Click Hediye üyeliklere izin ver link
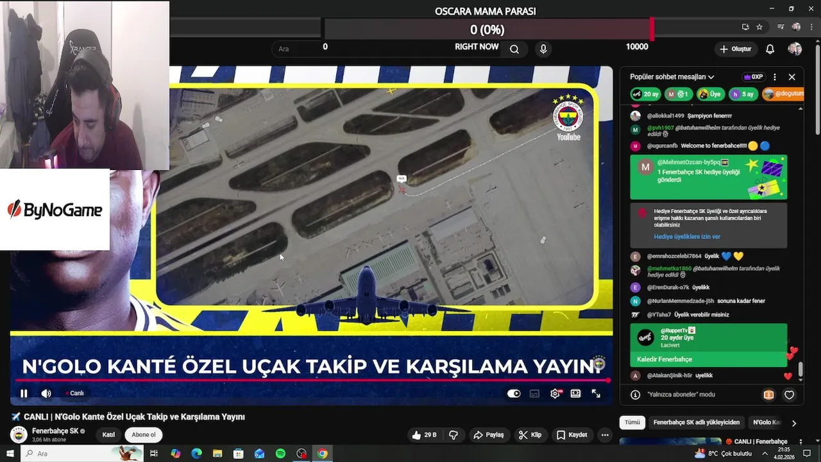Screen dimensions: 821x462 [x=687, y=237]
